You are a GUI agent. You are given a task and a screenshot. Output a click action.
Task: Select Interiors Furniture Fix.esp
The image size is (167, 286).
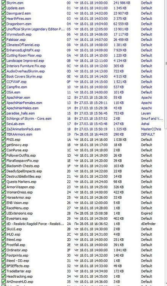click(x=26, y=66)
